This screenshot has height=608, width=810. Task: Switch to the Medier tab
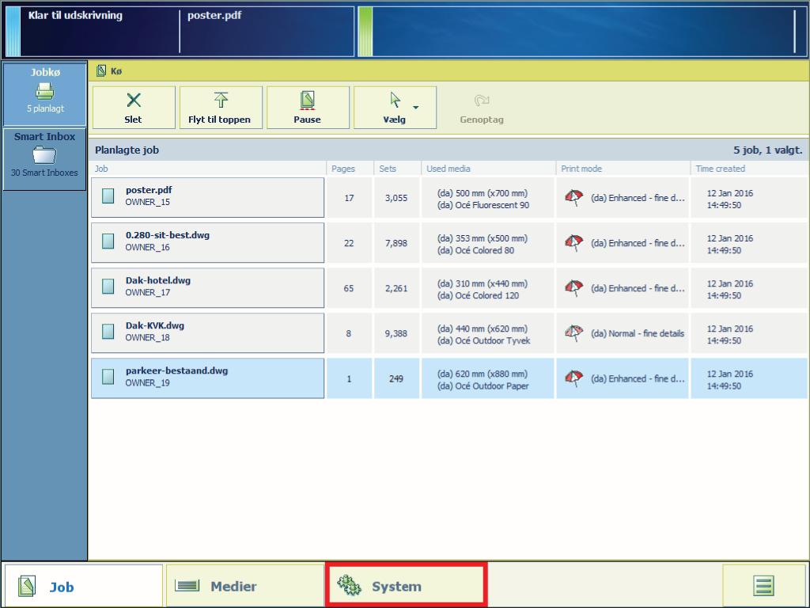click(245, 586)
